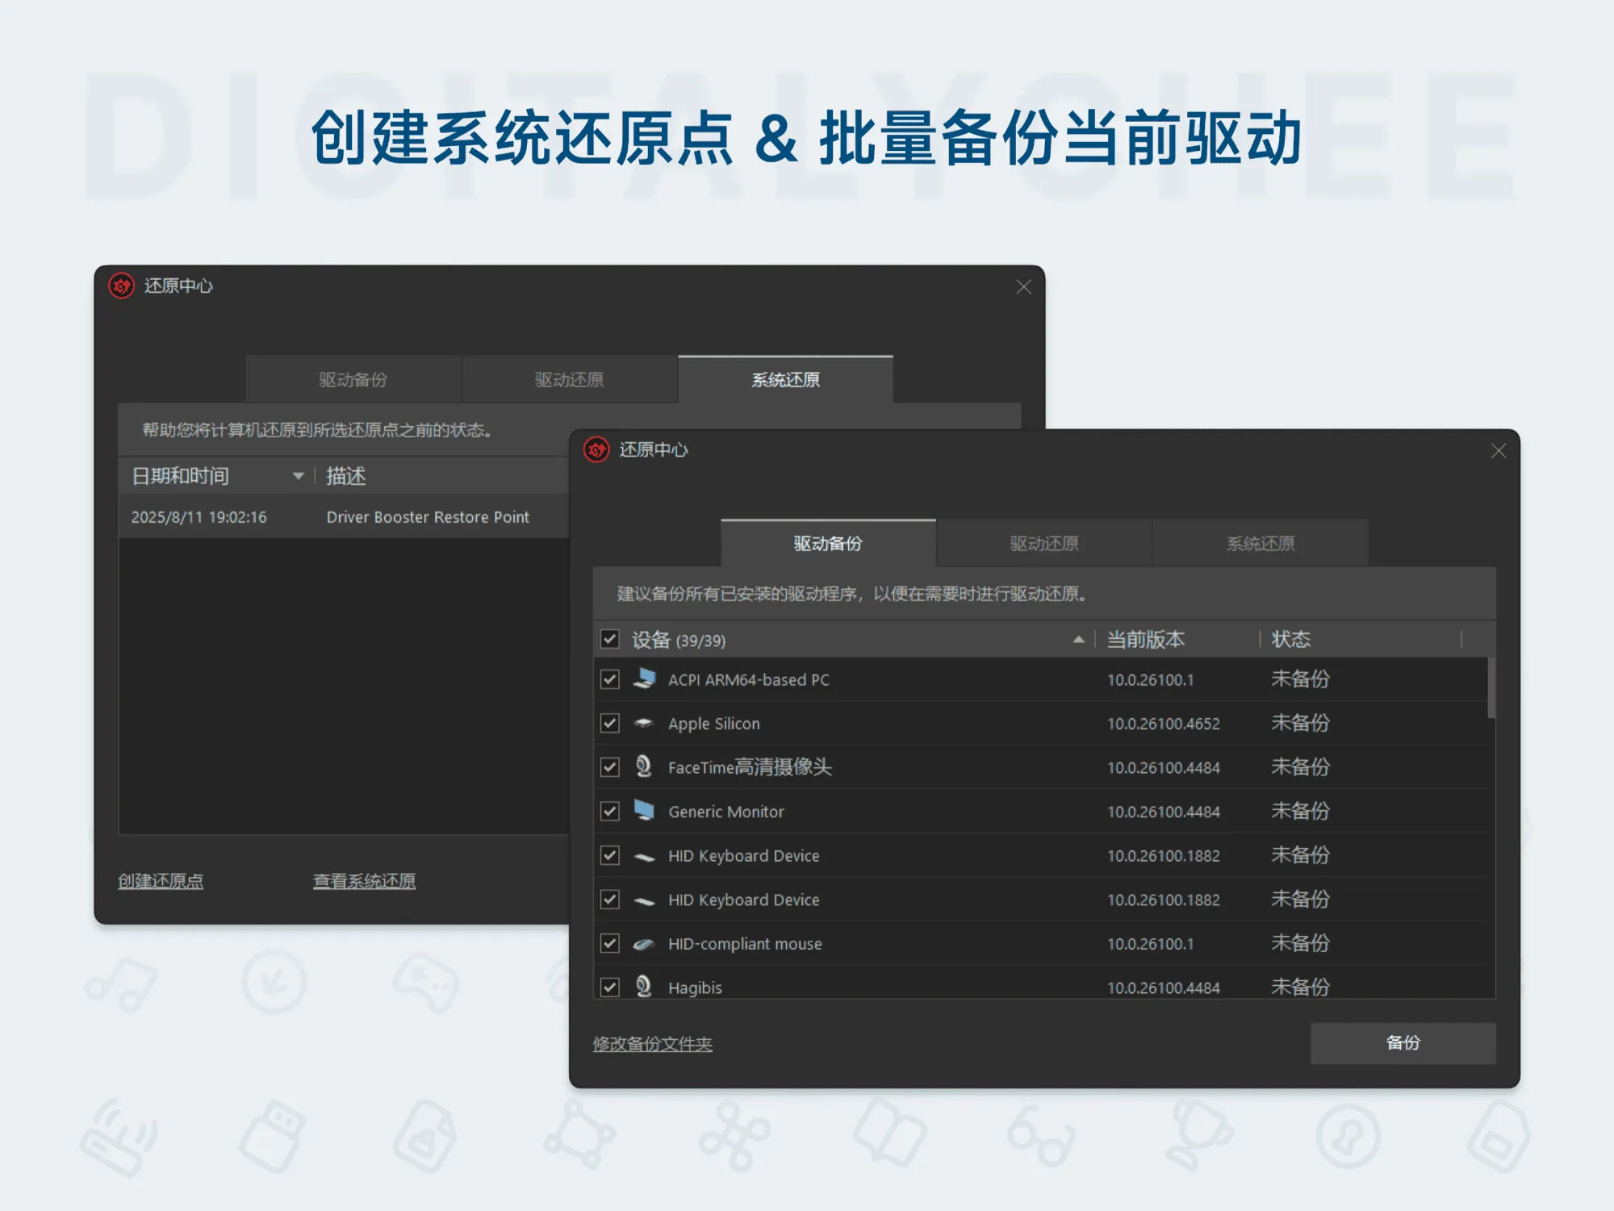Image resolution: width=1614 pixels, height=1211 pixels.
Task: Click the Driver Booster logo in the back window
Action: coord(119,286)
